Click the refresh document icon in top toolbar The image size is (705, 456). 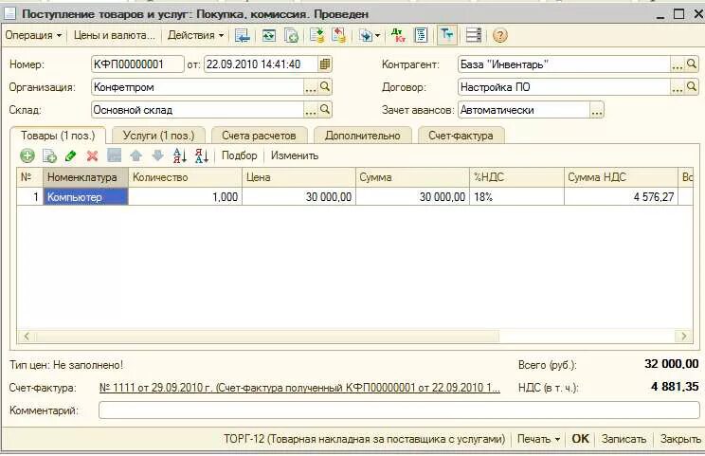tap(269, 35)
